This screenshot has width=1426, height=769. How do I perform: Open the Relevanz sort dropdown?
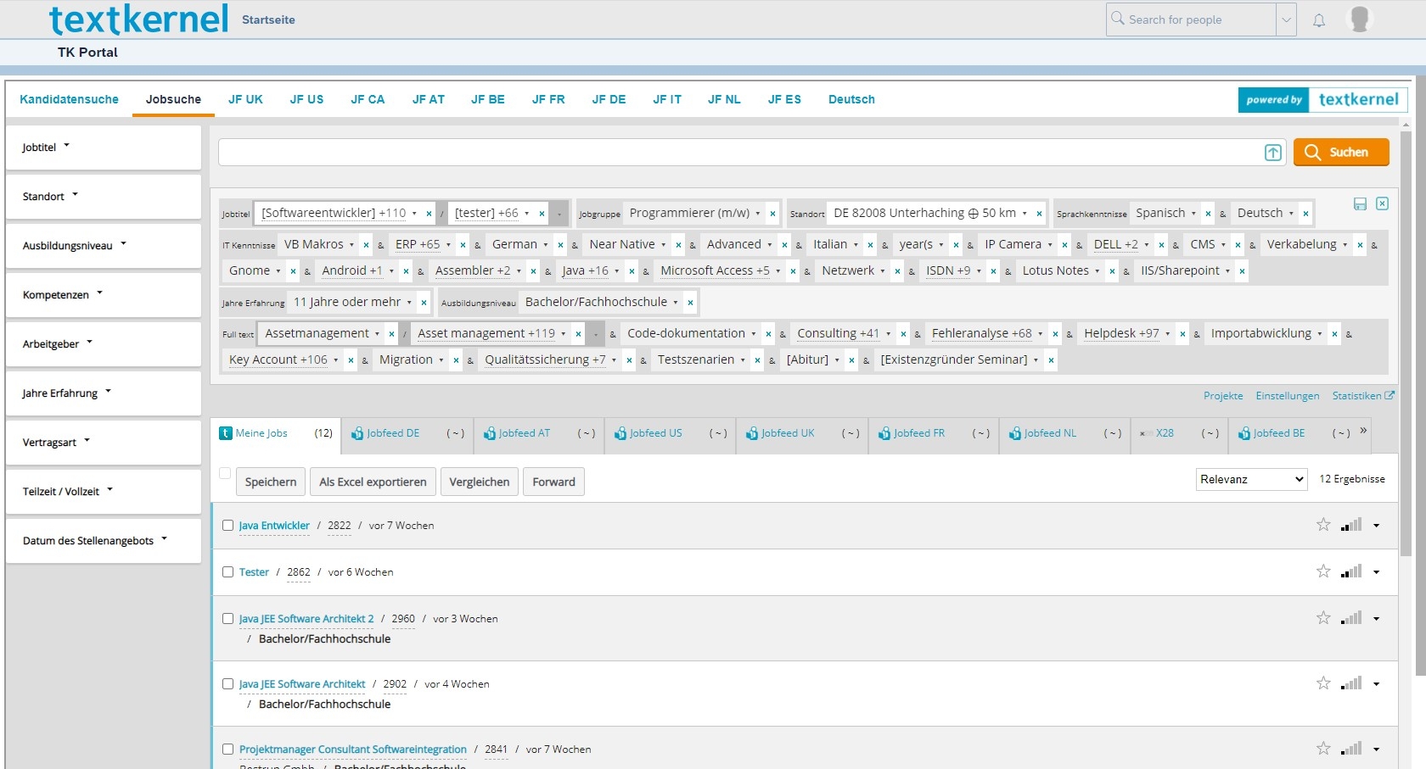coord(1251,479)
